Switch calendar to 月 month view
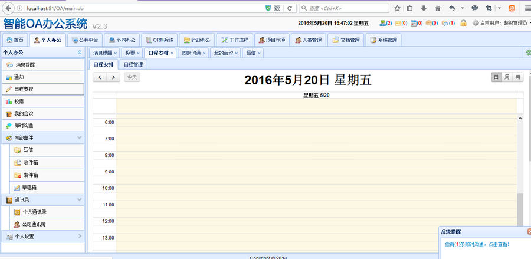Image resolution: width=531 pixels, height=259 pixels. click(517, 77)
